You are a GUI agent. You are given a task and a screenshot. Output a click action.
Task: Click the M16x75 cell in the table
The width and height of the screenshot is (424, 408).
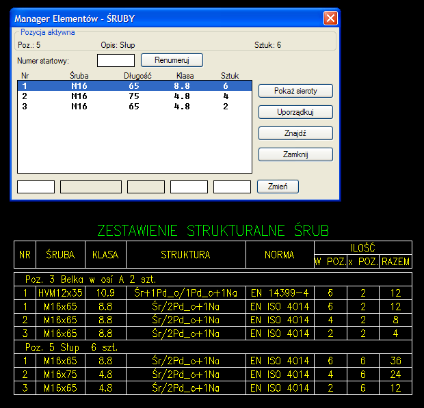coord(60,375)
